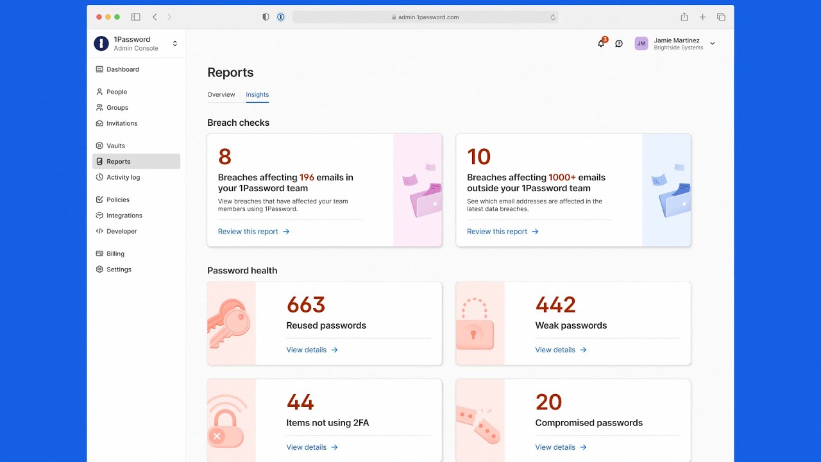The height and width of the screenshot is (462, 821).
Task: Click the 1Password extension icon in Safari
Action: [x=281, y=17]
